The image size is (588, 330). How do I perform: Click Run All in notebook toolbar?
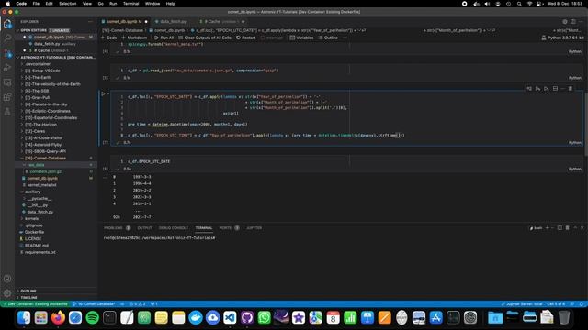[x=164, y=38]
